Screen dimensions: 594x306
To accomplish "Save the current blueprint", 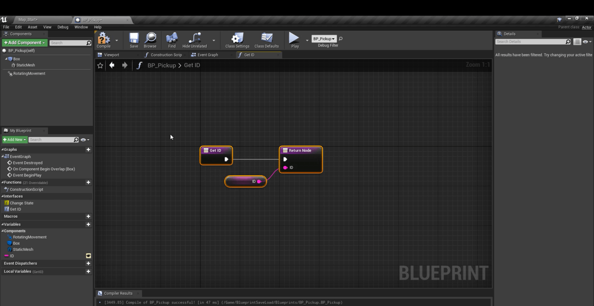I will click(x=133, y=40).
